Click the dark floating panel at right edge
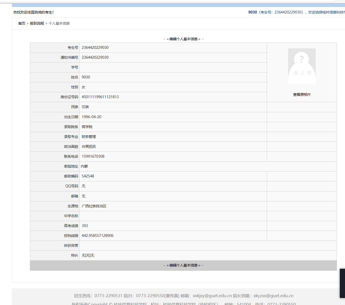 (x=342, y=283)
